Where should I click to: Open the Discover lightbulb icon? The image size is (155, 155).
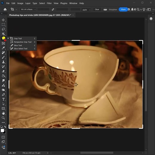click(144, 10)
